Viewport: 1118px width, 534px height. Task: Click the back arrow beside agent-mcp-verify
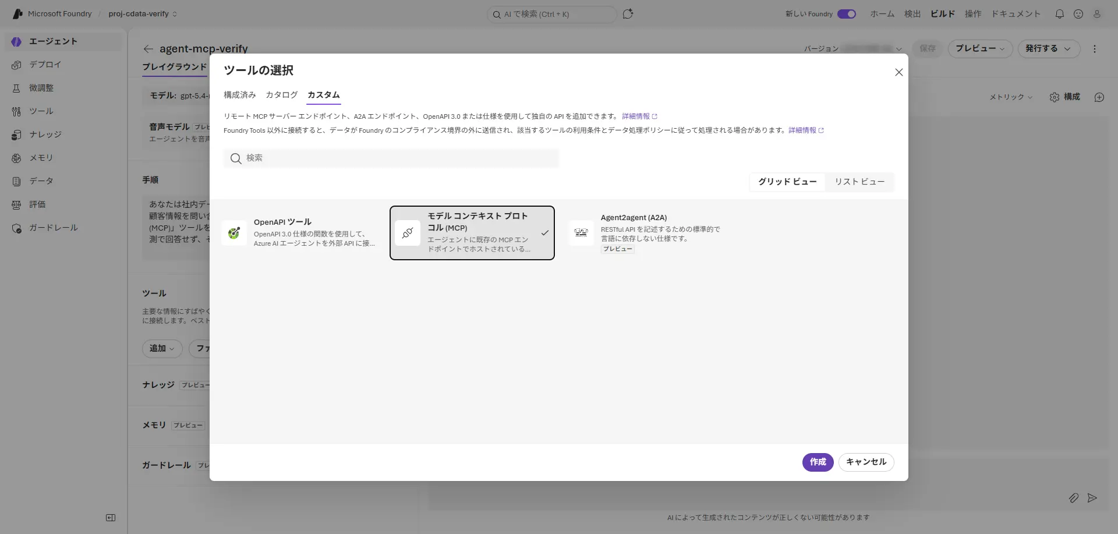pos(148,49)
